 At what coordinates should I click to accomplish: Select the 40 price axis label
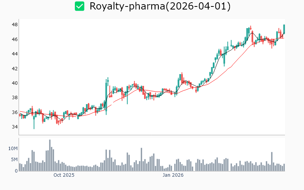(x=15, y=83)
